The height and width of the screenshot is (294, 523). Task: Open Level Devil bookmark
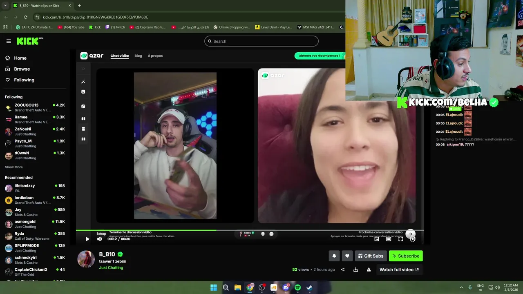point(274,27)
